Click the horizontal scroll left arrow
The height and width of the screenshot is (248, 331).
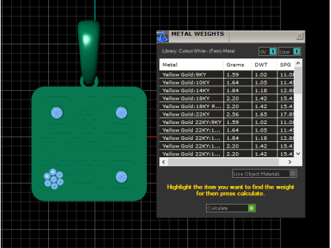[163, 162]
